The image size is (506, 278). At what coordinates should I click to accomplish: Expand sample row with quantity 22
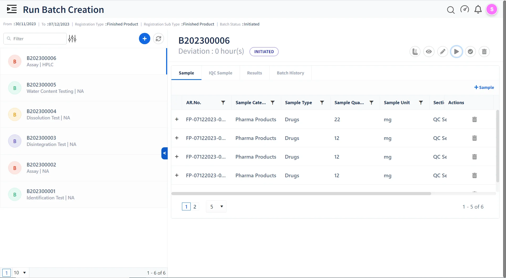177,119
